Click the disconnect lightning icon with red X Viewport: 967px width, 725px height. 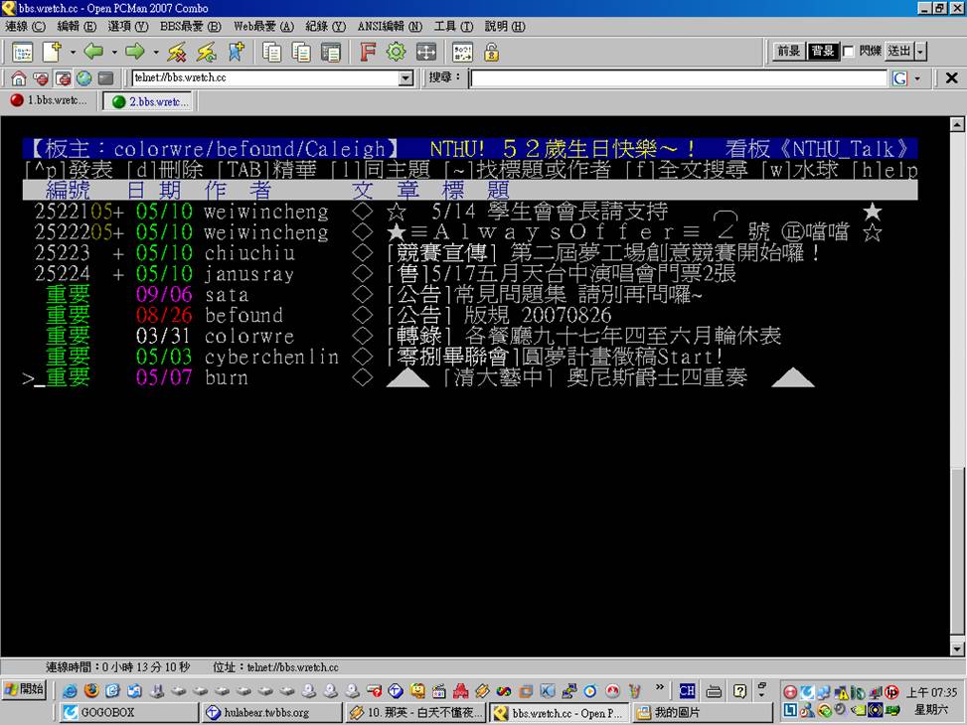pos(177,52)
